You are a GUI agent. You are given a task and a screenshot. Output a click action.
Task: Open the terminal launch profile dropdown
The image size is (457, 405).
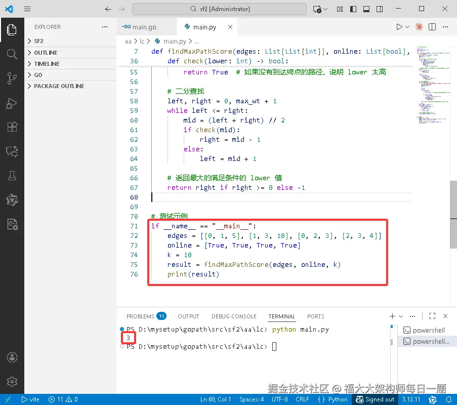click(x=401, y=316)
